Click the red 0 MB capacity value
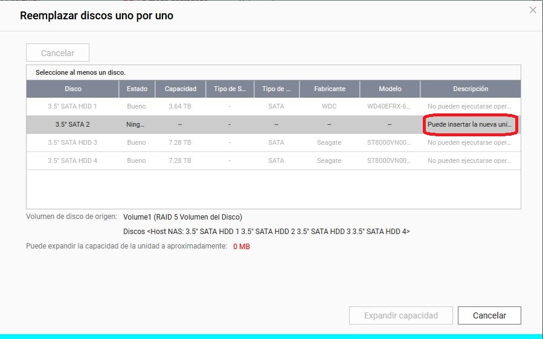This screenshot has height=339, width=543. [x=242, y=247]
